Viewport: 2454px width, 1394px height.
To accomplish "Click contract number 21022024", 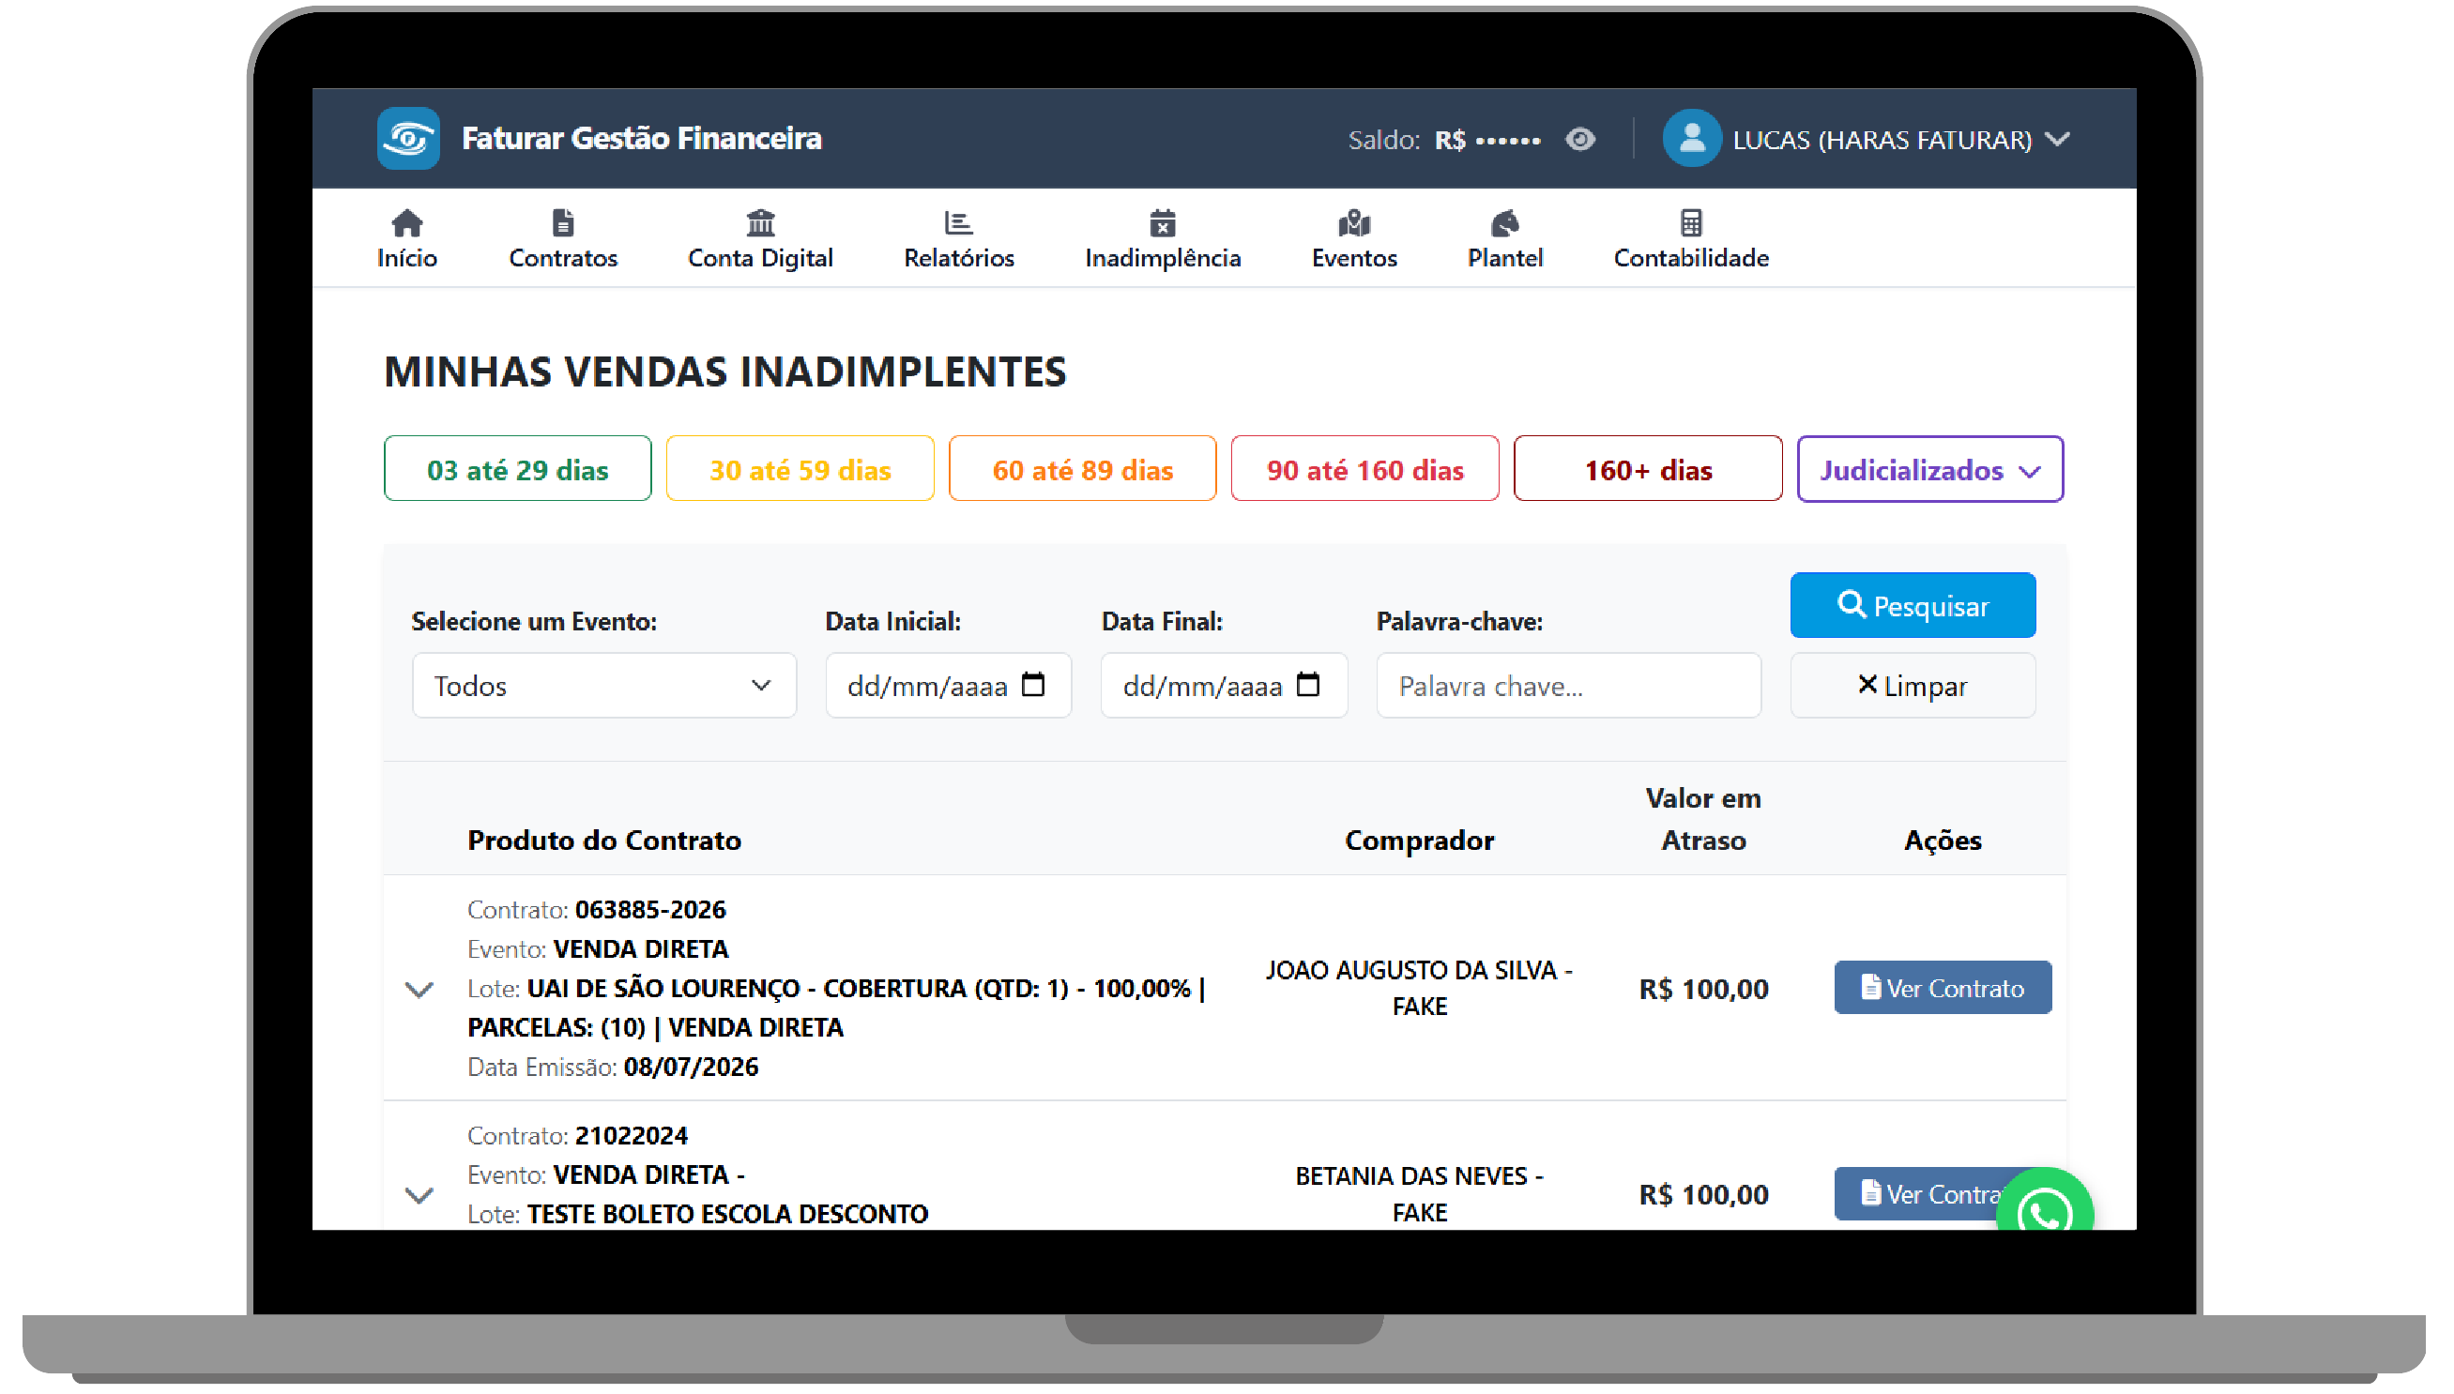I will pyautogui.click(x=632, y=1136).
